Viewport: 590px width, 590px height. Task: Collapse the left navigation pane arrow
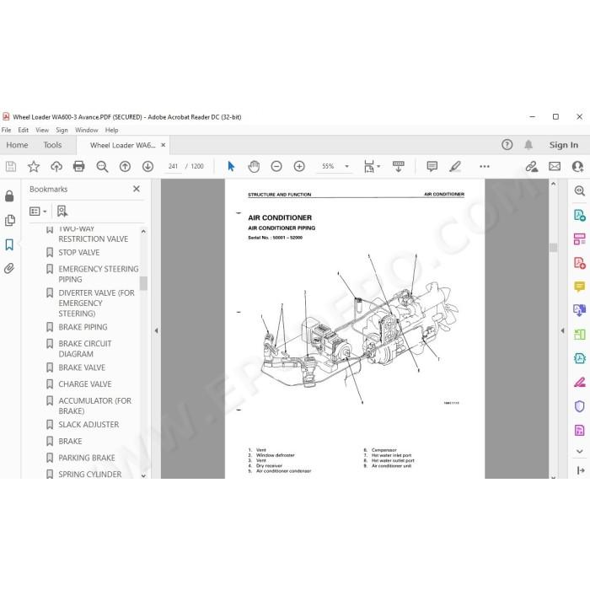pos(156,330)
